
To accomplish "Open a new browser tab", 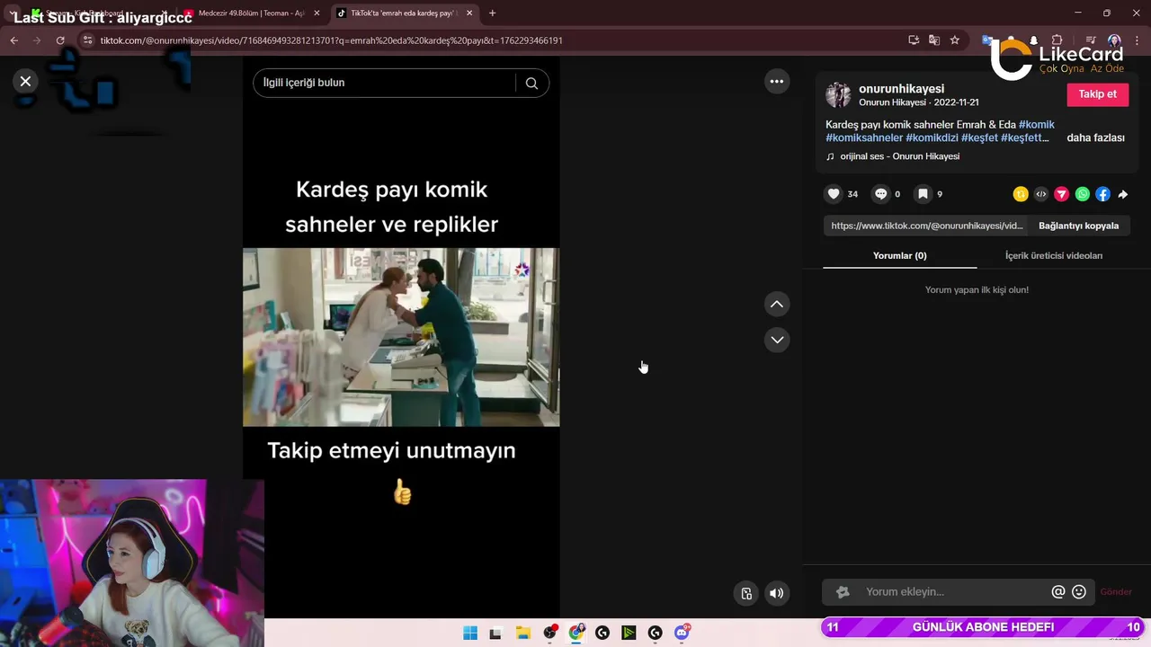I will click(492, 13).
